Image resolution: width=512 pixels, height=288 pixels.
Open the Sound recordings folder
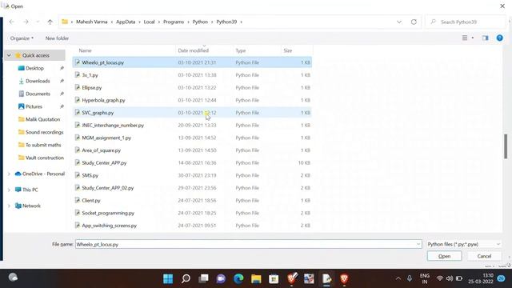pyautogui.click(x=41, y=132)
